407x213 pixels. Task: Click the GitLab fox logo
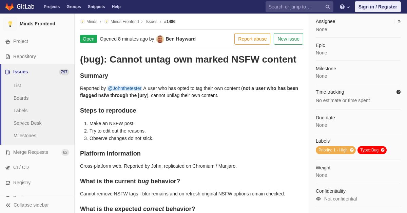point(9,7)
